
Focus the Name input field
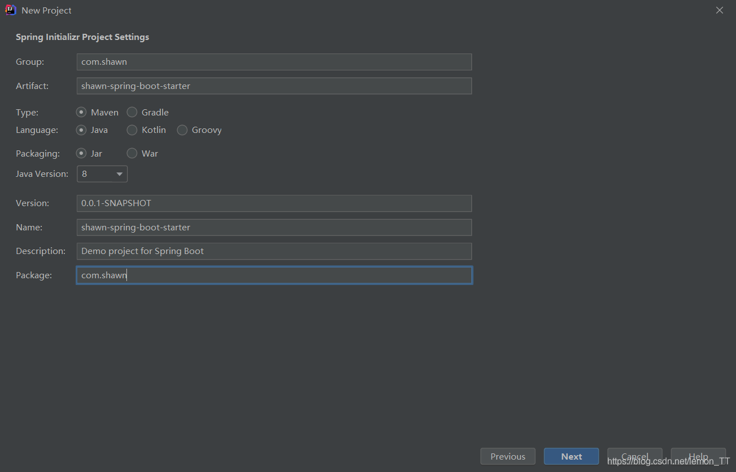(x=274, y=228)
